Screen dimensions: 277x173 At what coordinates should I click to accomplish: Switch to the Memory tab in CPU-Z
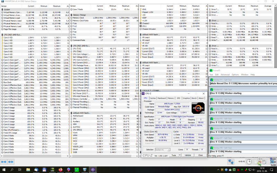[x=171, y=98]
